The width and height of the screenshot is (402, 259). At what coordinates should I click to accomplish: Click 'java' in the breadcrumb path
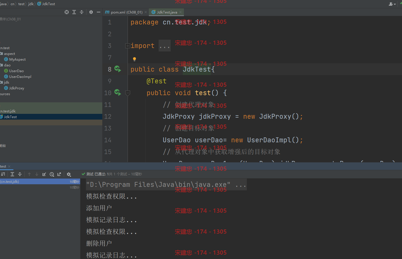[3, 4]
